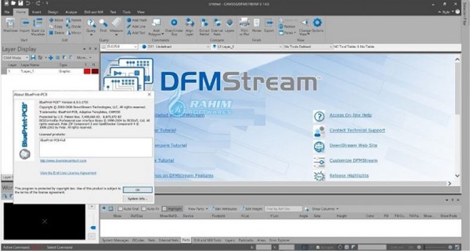470x251 pixels.
Task: Click the zoom slider handle beside the preview
Action: click(92, 228)
